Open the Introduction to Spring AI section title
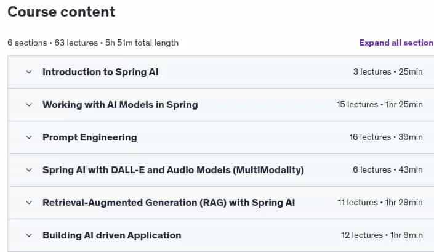This screenshot has height=252, width=434. 100,72
